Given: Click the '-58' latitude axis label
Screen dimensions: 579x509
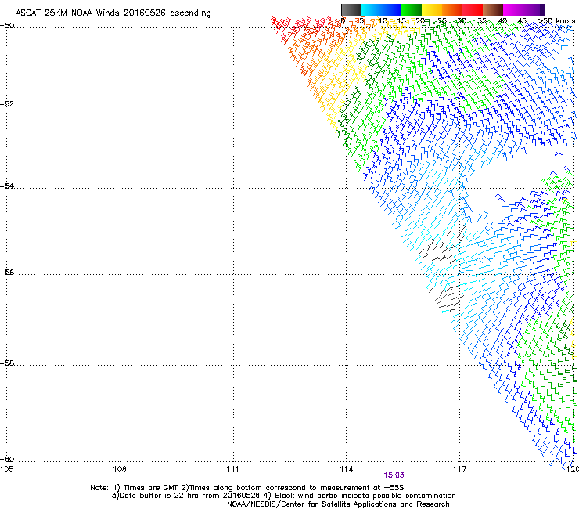Looking at the screenshot, I should [x=7, y=363].
